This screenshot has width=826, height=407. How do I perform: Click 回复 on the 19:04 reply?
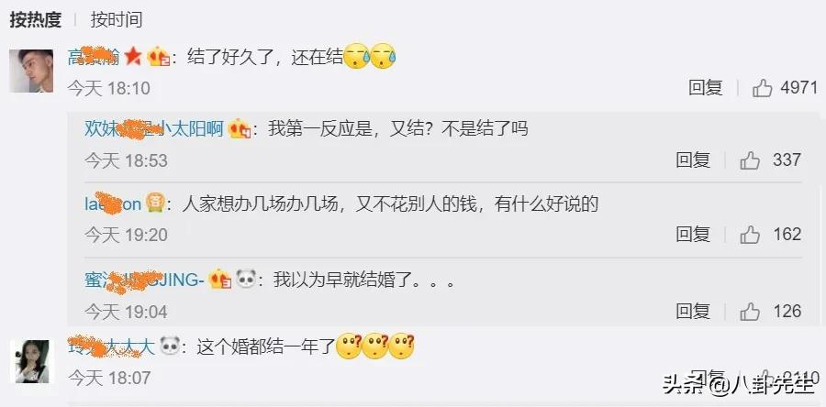[693, 311]
